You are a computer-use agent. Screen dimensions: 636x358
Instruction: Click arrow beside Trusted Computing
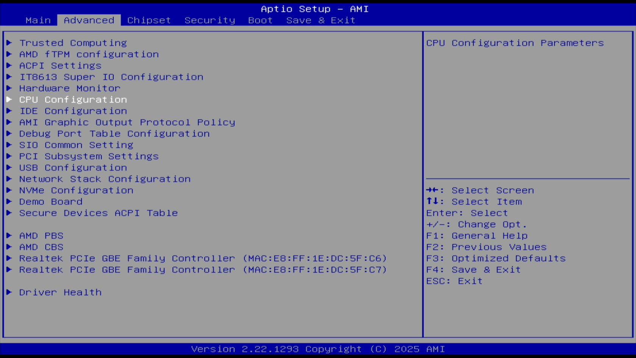(9, 43)
